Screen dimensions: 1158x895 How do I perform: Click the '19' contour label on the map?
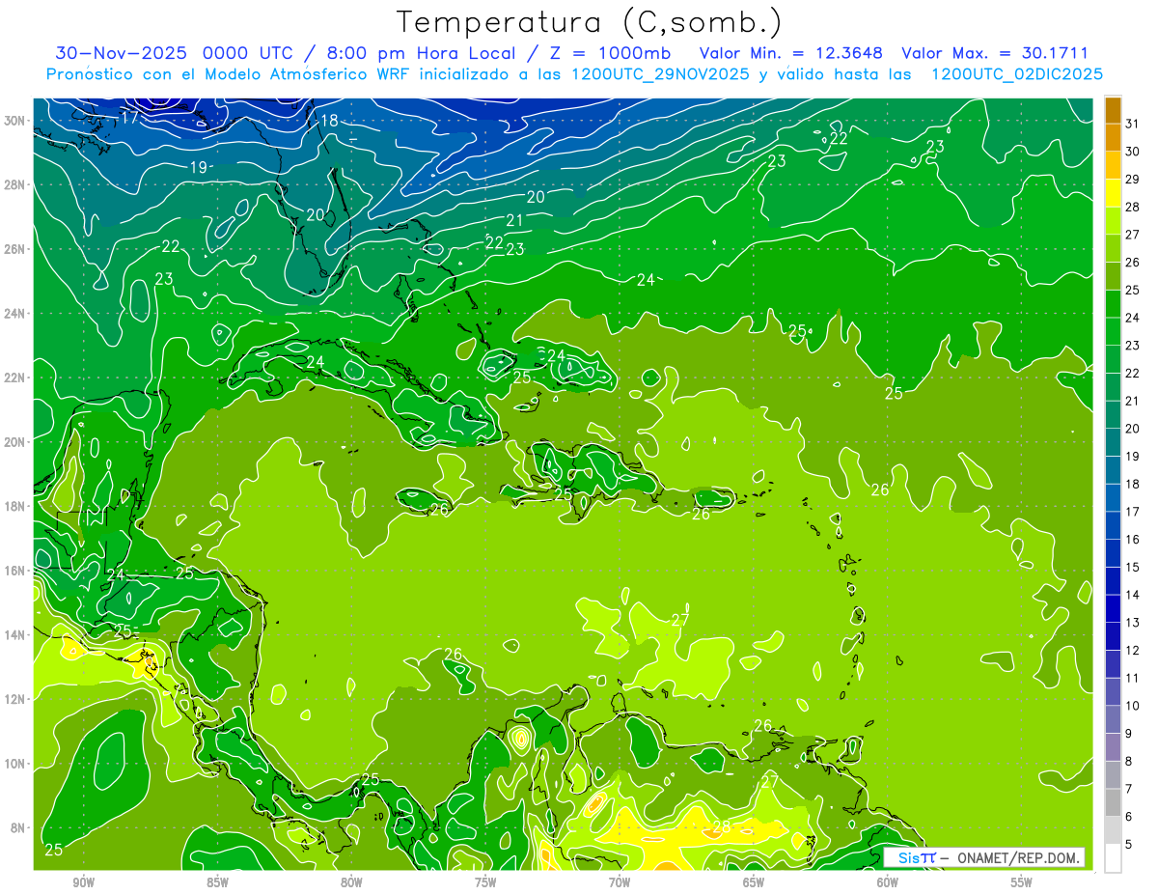tap(198, 167)
